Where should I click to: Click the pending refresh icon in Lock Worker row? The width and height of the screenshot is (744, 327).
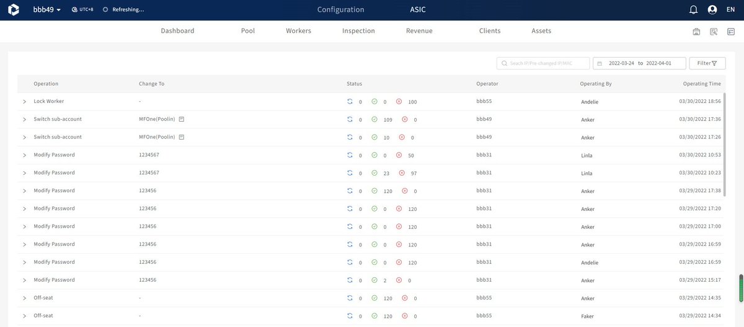coord(350,101)
